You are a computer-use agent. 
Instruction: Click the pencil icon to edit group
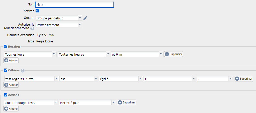point(85,18)
